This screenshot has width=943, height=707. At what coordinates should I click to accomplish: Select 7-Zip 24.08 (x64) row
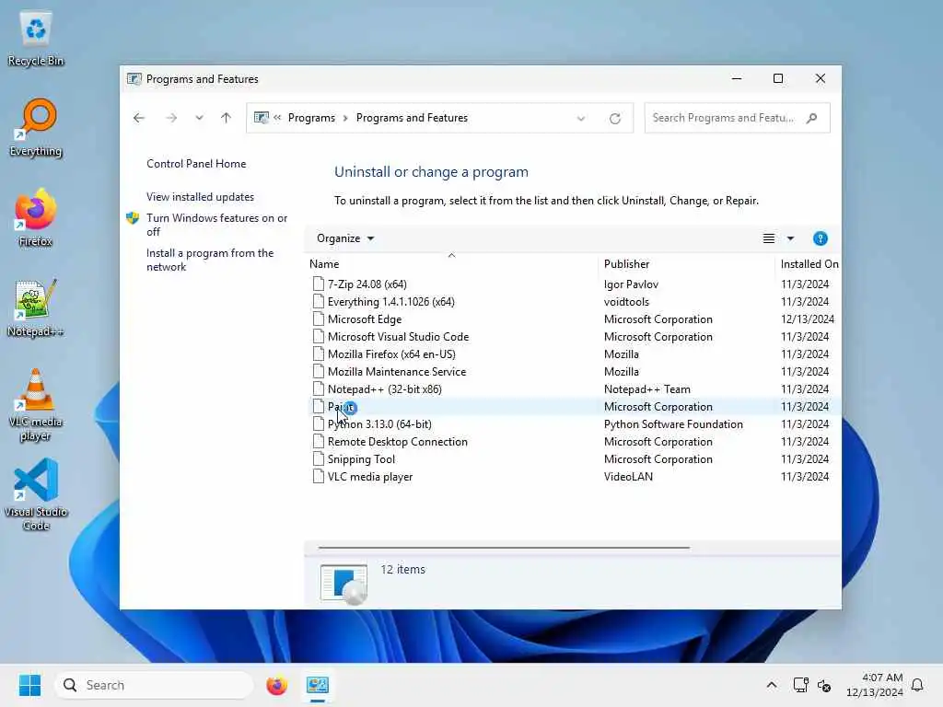575,284
